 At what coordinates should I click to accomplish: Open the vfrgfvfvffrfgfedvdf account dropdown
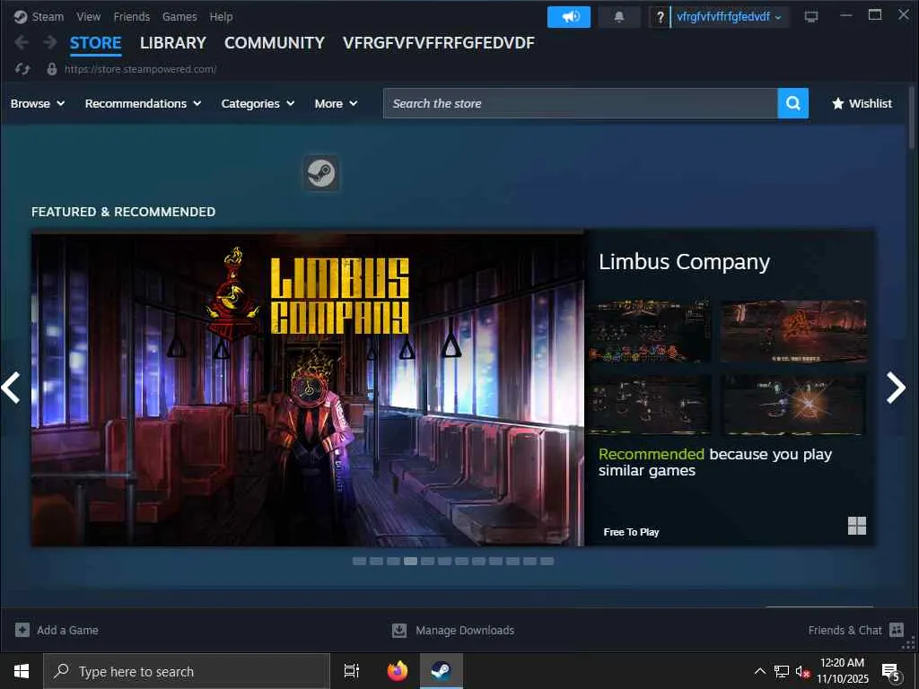(x=729, y=17)
